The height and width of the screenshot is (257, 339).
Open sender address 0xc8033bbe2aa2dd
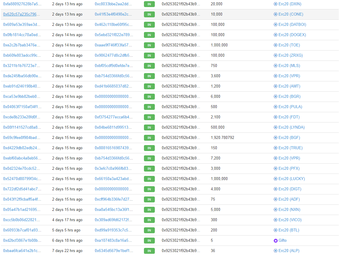coord(113,4)
